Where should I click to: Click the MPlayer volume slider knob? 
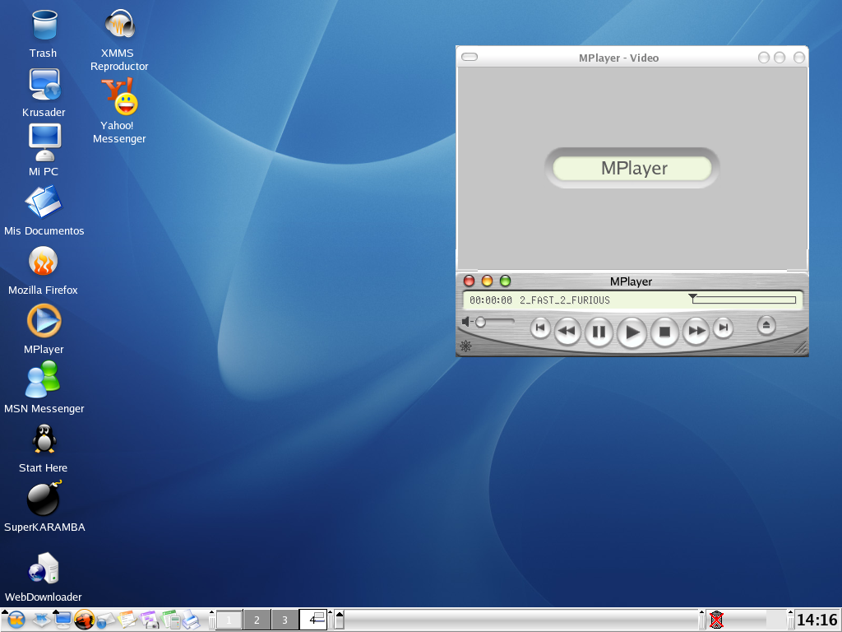[480, 322]
